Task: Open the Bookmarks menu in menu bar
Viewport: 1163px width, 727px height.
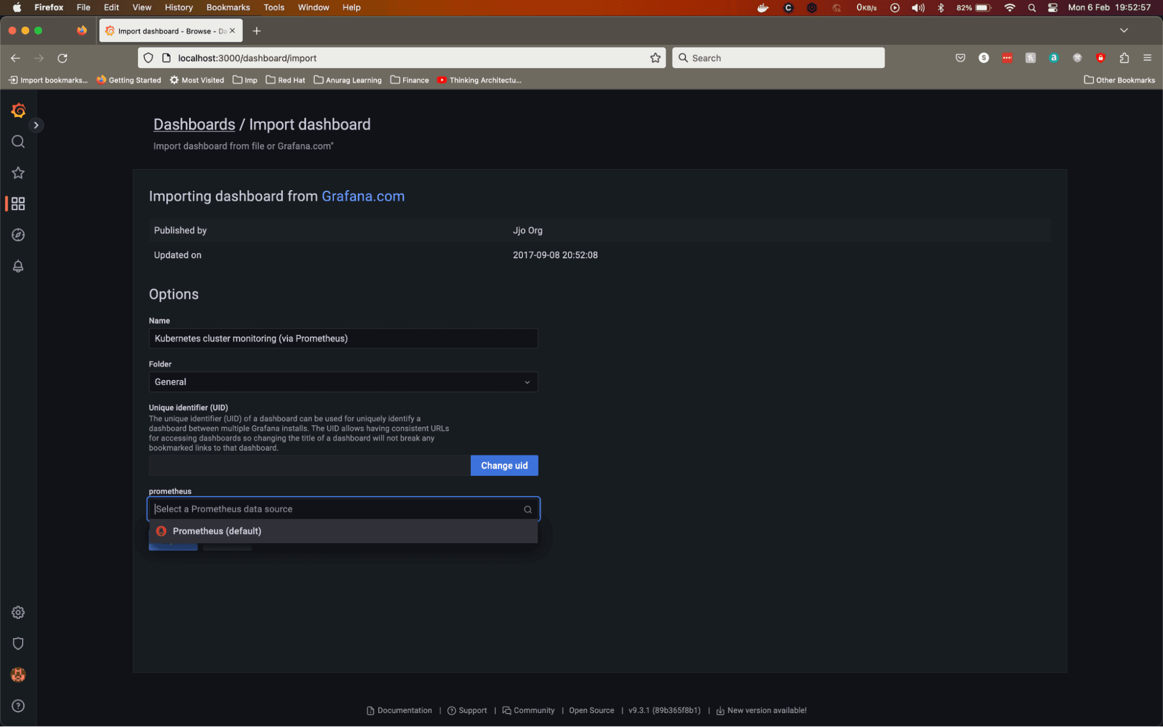Action: 227,8
